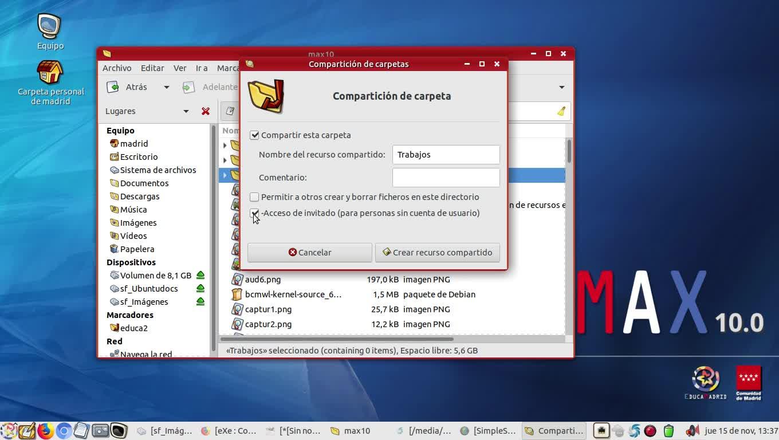Expand the second folder in file list
Screen dimensions: 779x440
point(225,160)
